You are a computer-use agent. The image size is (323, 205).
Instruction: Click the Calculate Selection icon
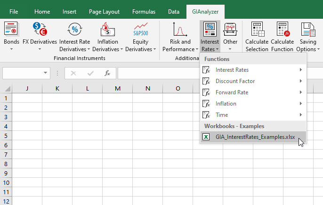[x=257, y=29]
